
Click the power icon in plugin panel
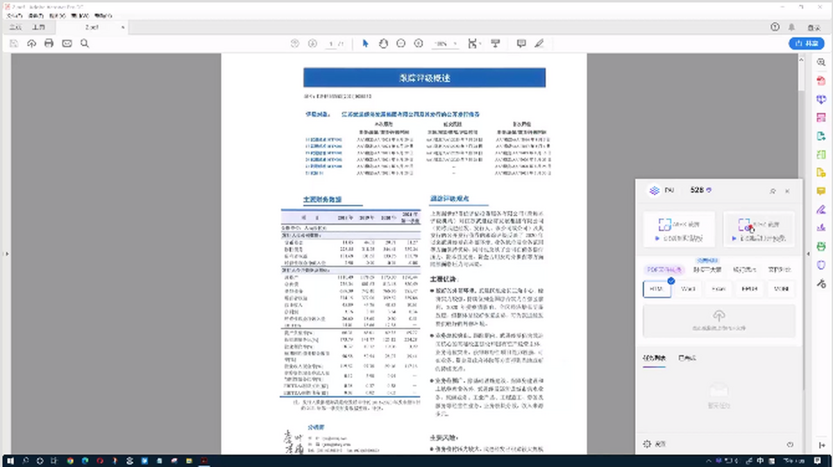[790, 444]
